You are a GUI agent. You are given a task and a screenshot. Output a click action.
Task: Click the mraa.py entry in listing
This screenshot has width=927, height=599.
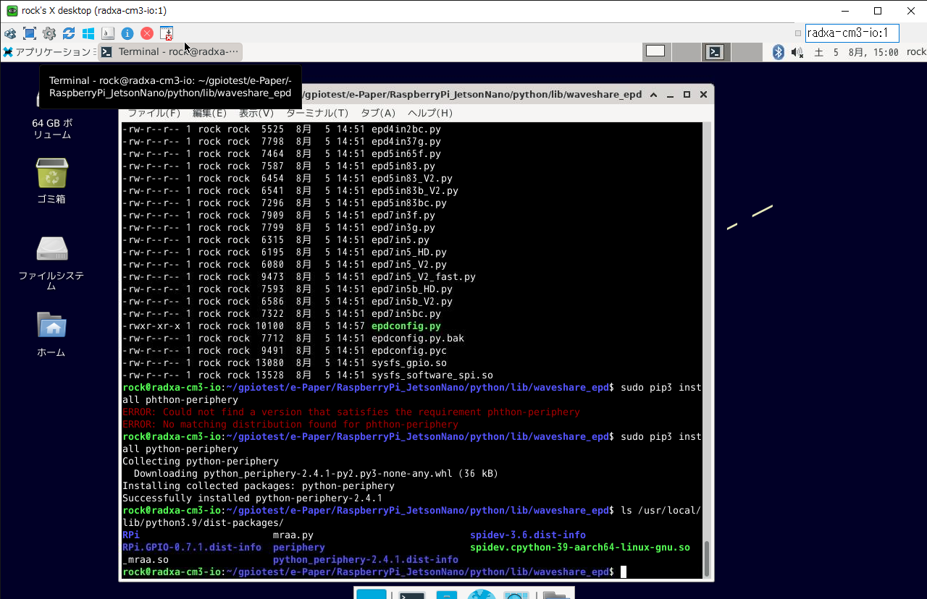(293, 535)
